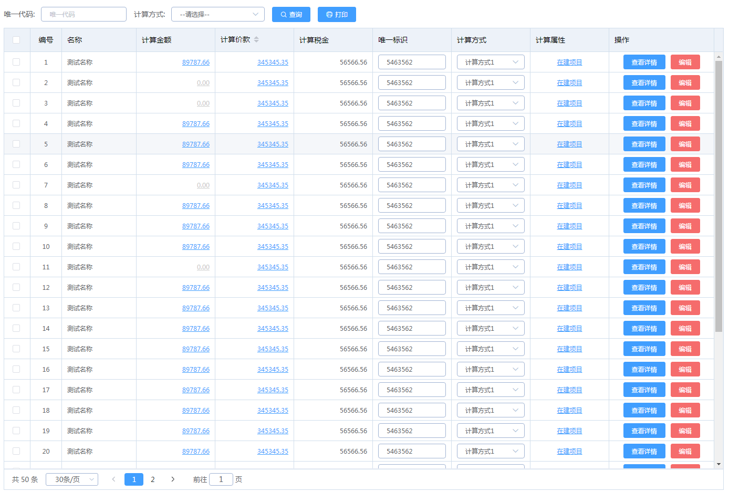The height and width of the screenshot is (492, 729).
Task: Click the 唯一标识 input in row 19
Action: click(412, 431)
